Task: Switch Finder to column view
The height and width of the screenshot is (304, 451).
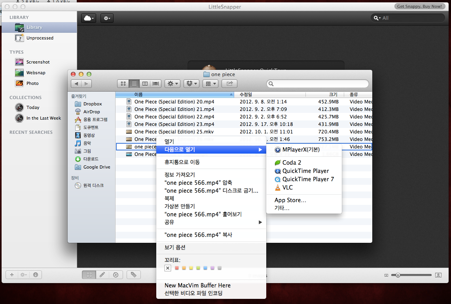Action: [145, 84]
